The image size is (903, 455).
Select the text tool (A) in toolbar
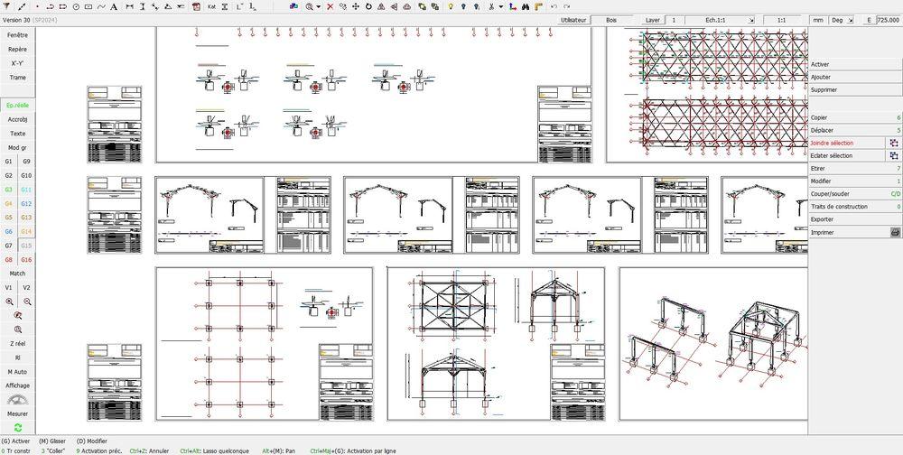click(116, 6)
